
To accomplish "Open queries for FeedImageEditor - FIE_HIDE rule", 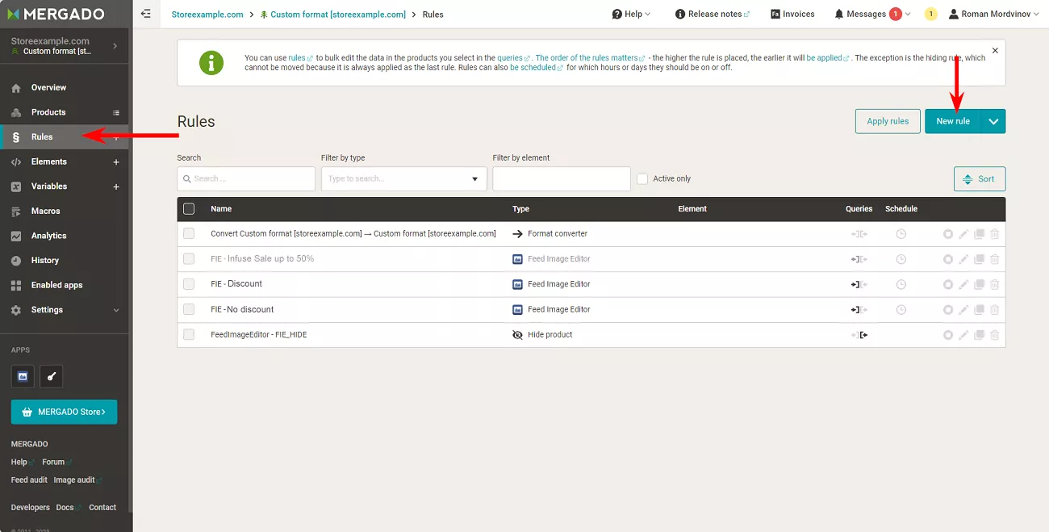I will tap(859, 335).
